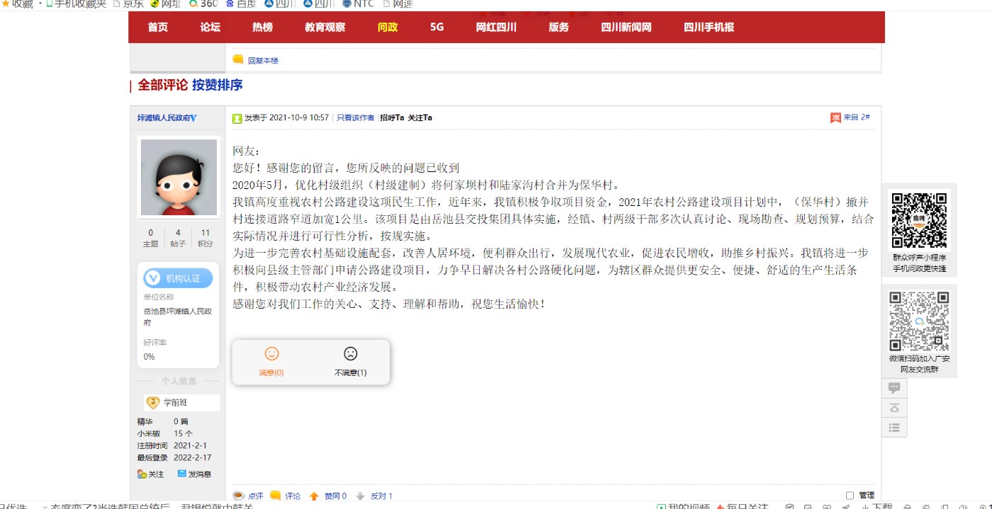
Task: Click the 岳池县坪滩镇人民政府 unit name text
Action: pos(177,316)
